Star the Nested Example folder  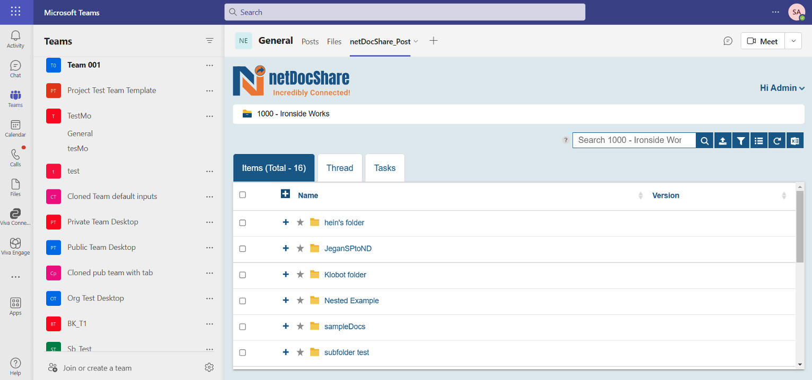coord(300,300)
